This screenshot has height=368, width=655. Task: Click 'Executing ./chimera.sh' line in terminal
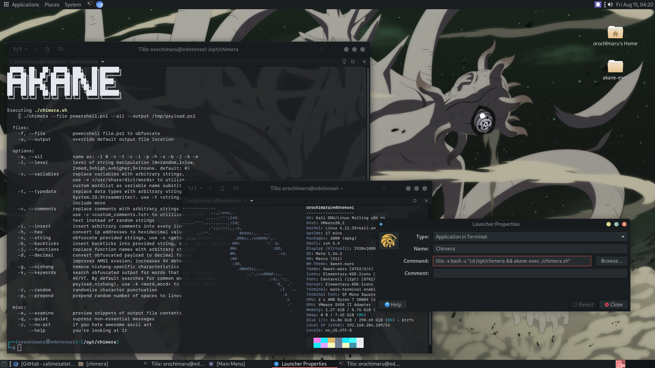click(37, 110)
